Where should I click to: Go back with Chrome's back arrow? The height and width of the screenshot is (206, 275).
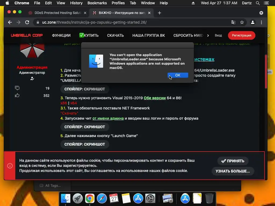click(x=10, y=22)
